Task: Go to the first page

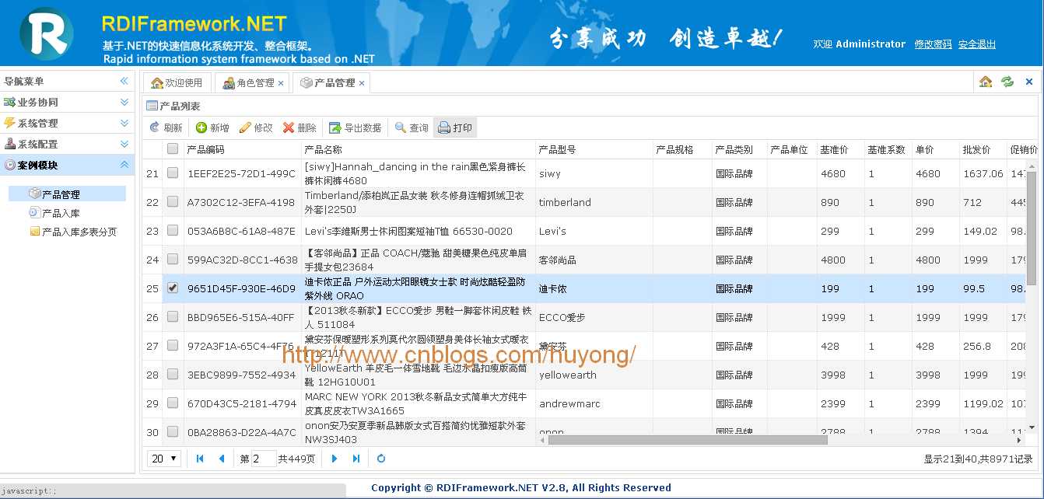Action: (200, 459)
